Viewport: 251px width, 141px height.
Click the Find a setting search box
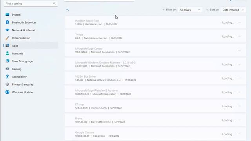tap(31, 4)
